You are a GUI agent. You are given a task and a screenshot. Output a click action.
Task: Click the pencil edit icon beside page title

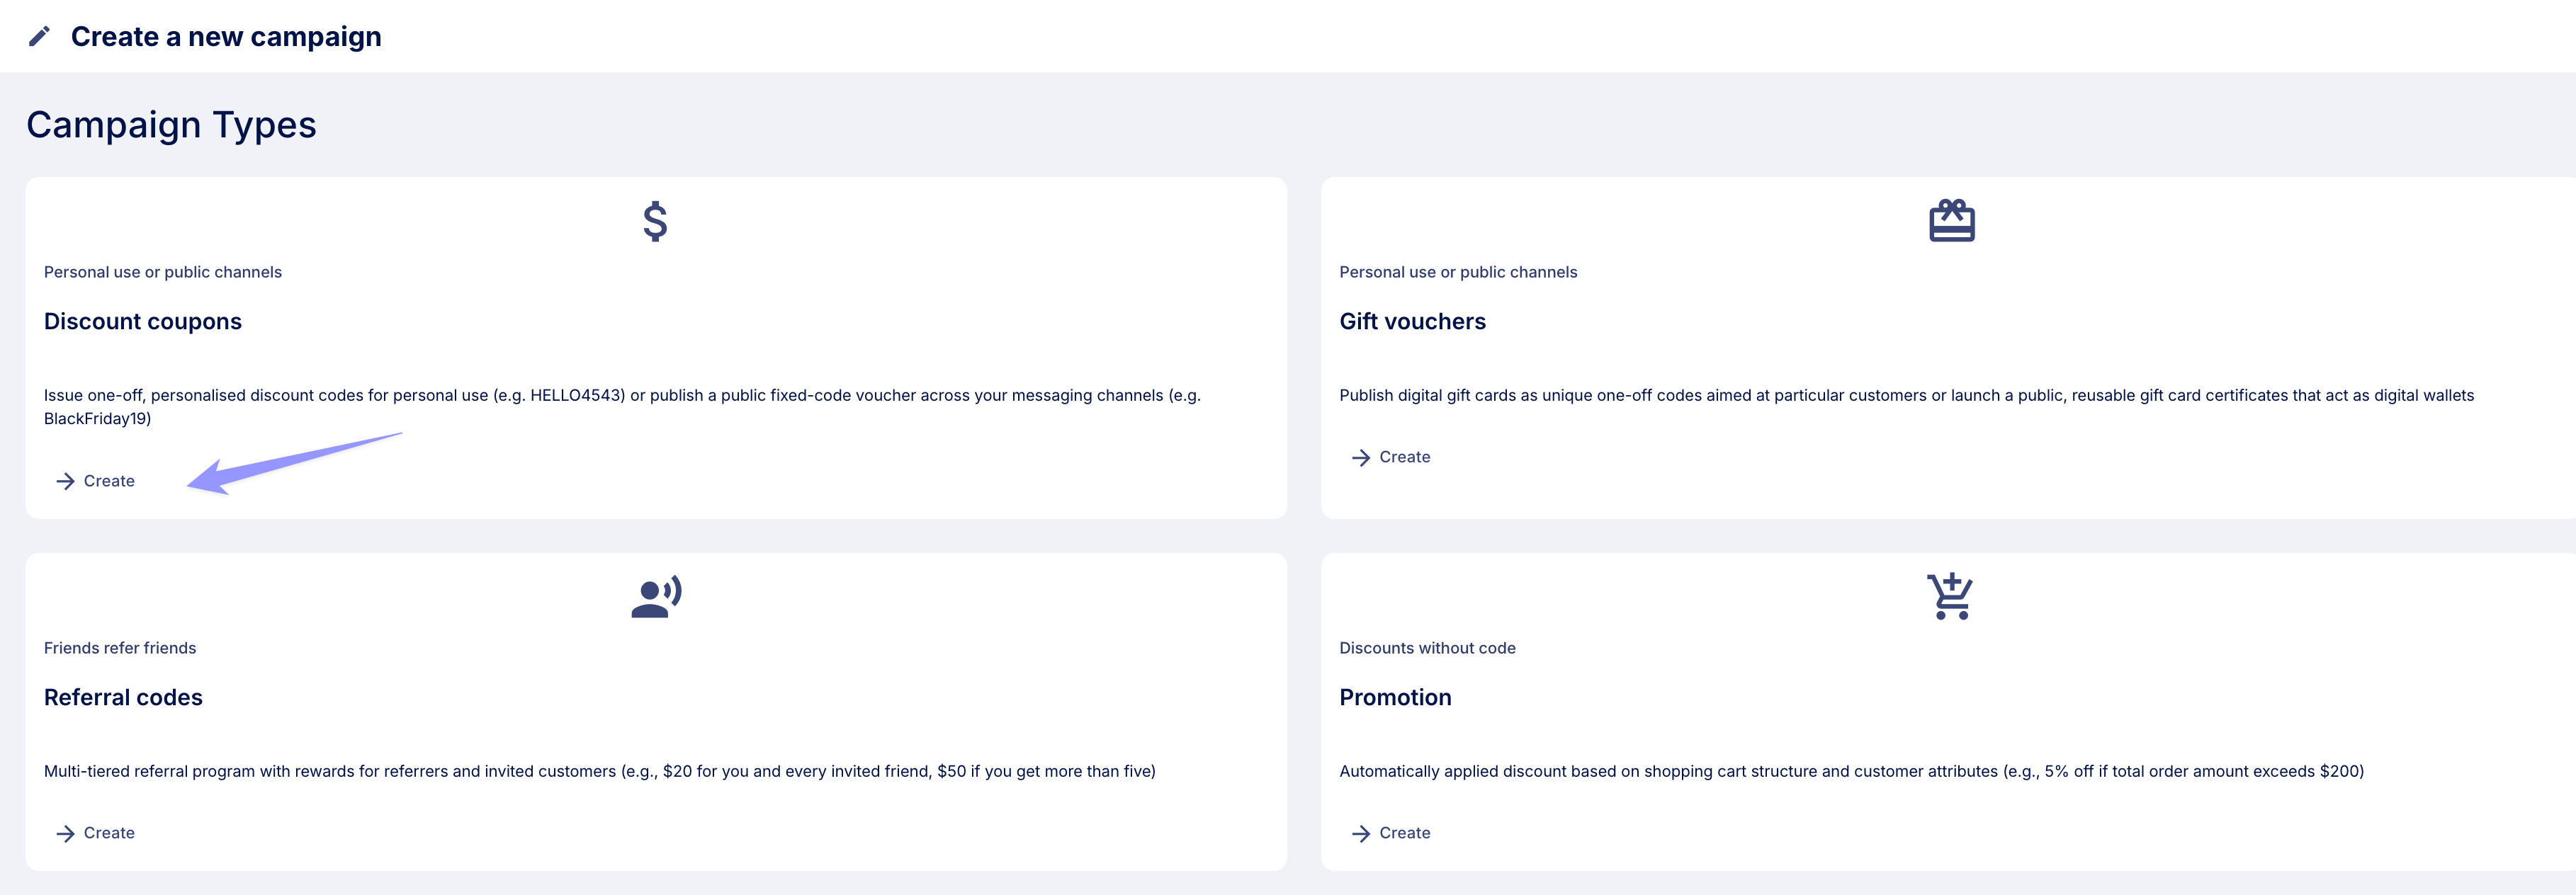(x=39, y=37)
